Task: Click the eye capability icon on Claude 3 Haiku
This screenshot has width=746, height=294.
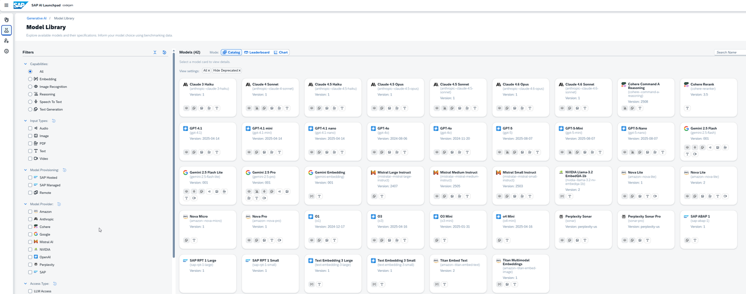Action: tap(187, 108)
